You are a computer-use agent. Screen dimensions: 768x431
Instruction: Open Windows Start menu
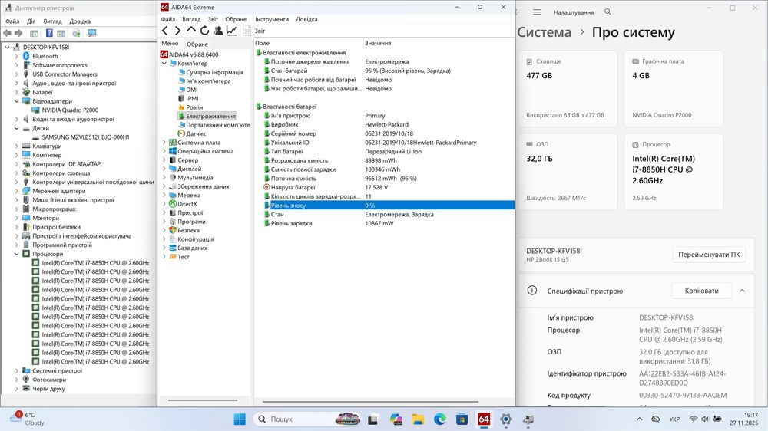point(240,419)
